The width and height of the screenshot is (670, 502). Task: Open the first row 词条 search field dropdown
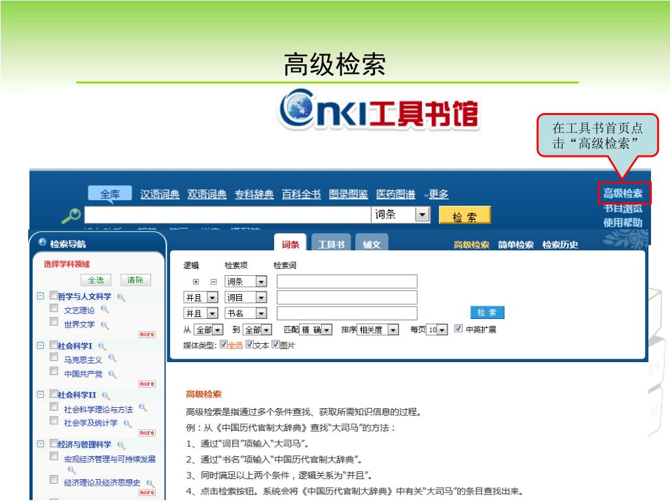pos(246,281)
